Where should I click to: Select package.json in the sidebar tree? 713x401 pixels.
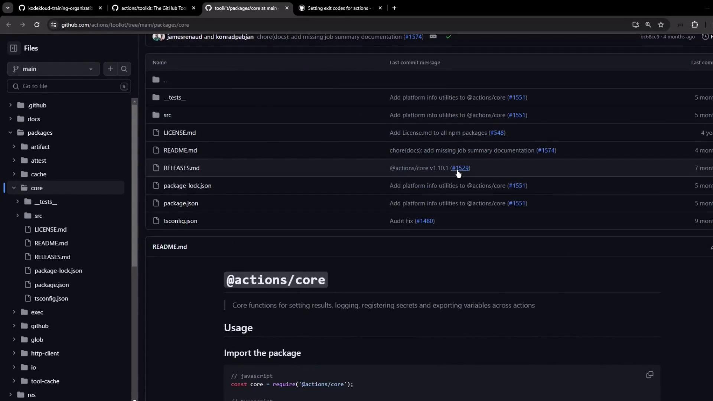pos(52,285)
